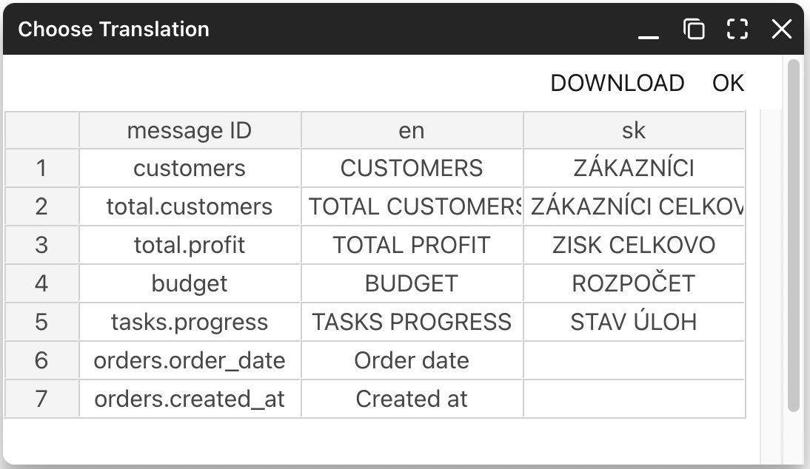Select the tasks.progress message ID cell
Image resolution: width=810 pixels, height=469 pixels.
[190, 322]
